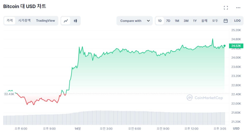Screen dimensions: 245x131
Task: Select the 1D time range
Action: point(160,21)
